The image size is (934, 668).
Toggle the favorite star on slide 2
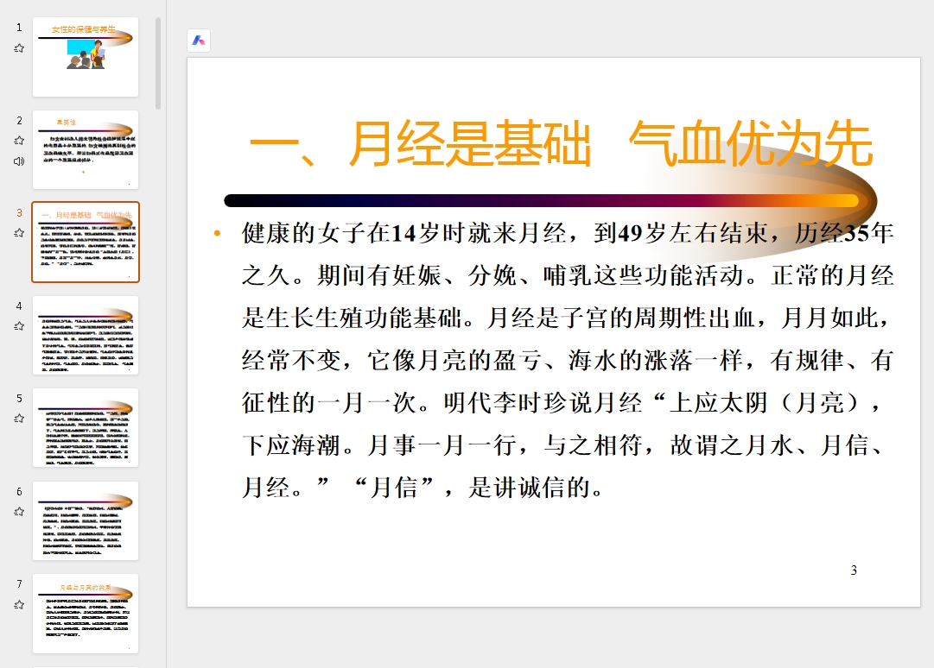pyautogui.click(x=19, y=139)
